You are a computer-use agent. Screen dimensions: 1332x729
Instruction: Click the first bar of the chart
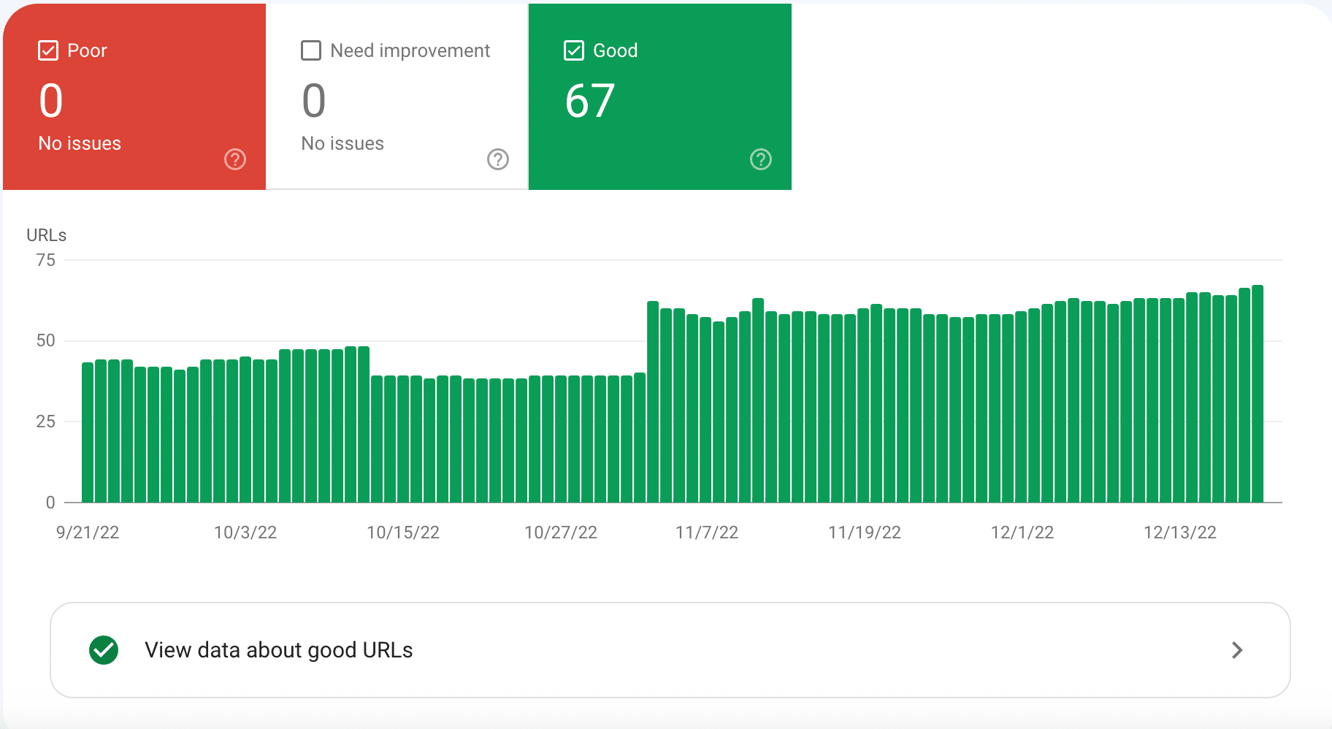click(x=88, y=432)
